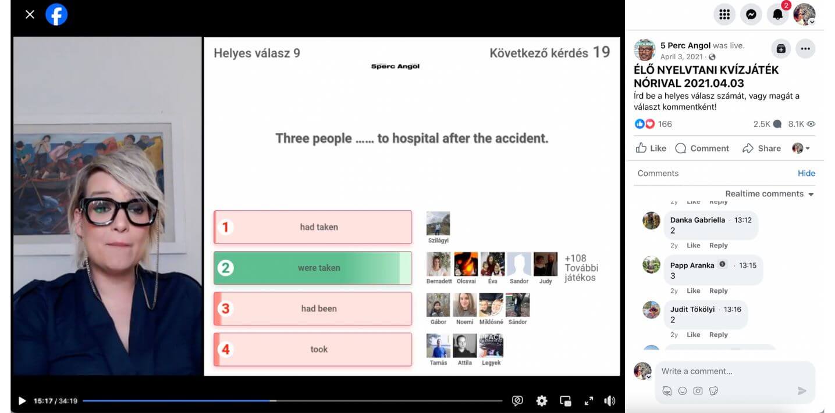The image size is (835, 413).
Task: Hide the comments panel
Action: click(x=806, y=173)
